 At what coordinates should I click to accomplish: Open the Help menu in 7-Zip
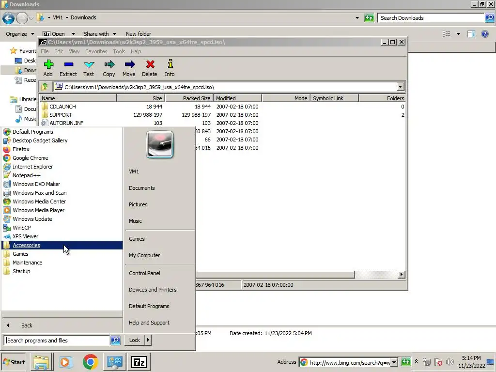[x=136, y=51]
